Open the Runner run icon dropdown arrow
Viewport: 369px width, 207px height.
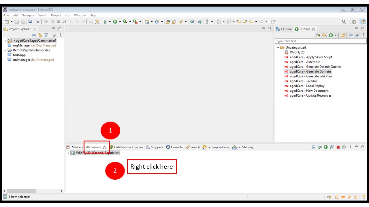pyautogui.click(x=336, y=35)
